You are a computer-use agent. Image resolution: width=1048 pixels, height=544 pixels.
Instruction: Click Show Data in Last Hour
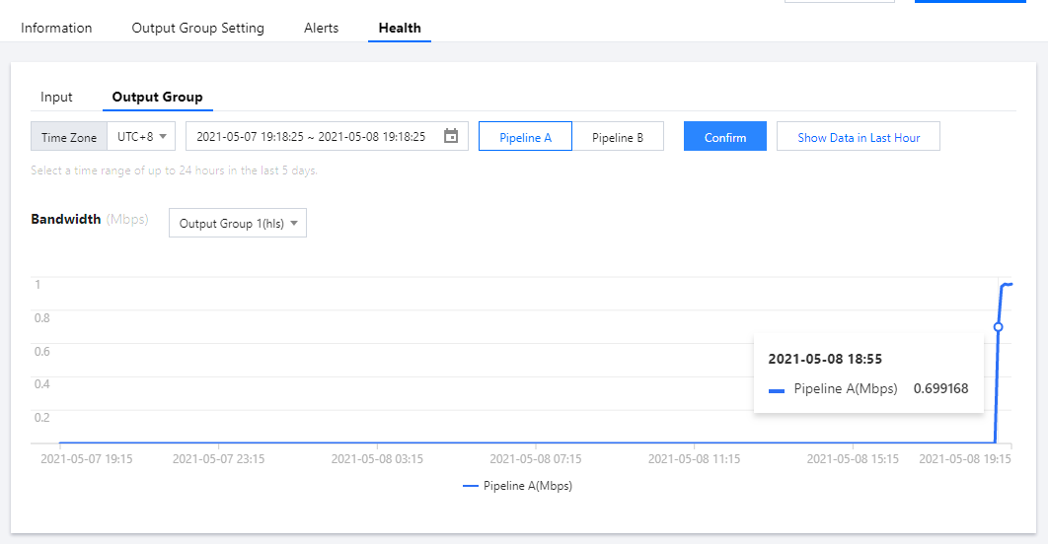pyautogui.click(x=859, y=137)
